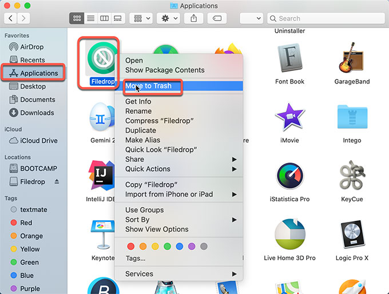This screenshot has width=389, height=294.
Task: Choose Show View Options
Action: pos(178,229)
